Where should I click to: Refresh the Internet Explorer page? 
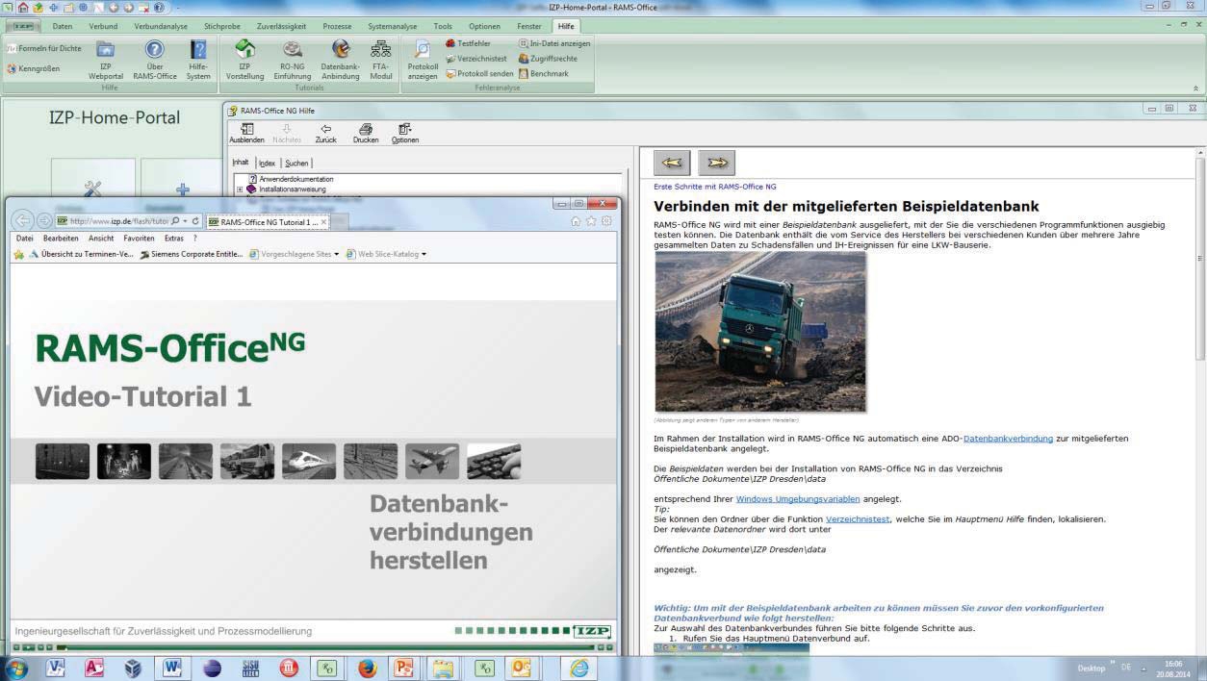click(x=195, y=221)
